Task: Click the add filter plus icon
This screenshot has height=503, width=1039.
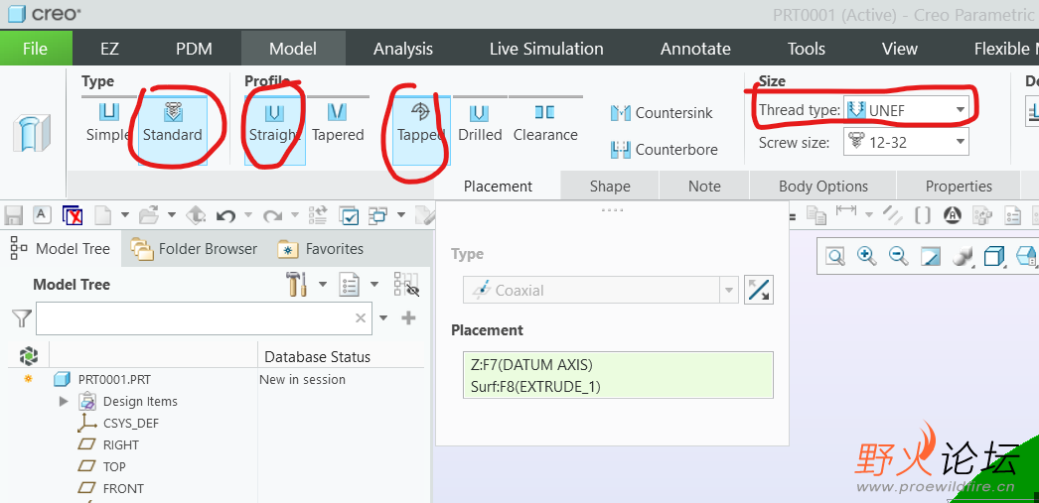Action: [x=408, y=318]
